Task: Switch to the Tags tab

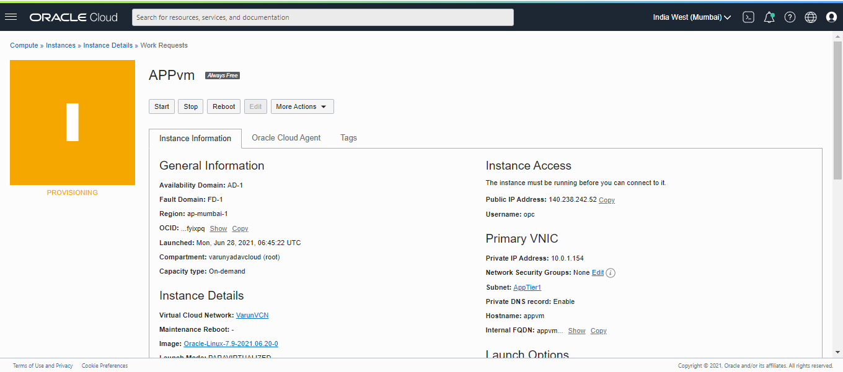Action: [x=348, y=138]
